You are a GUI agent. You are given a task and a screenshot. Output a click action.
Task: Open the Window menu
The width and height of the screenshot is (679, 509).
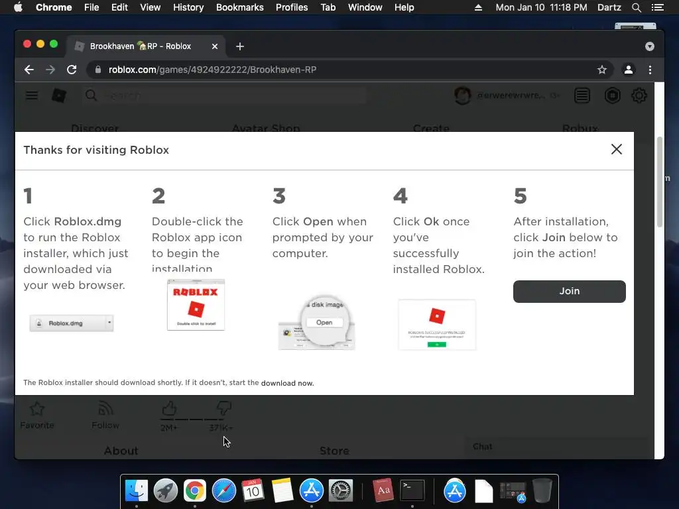(x=365, y=7)
